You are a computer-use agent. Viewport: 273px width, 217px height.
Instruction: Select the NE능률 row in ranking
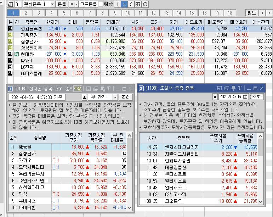click(x=68, y=147)
